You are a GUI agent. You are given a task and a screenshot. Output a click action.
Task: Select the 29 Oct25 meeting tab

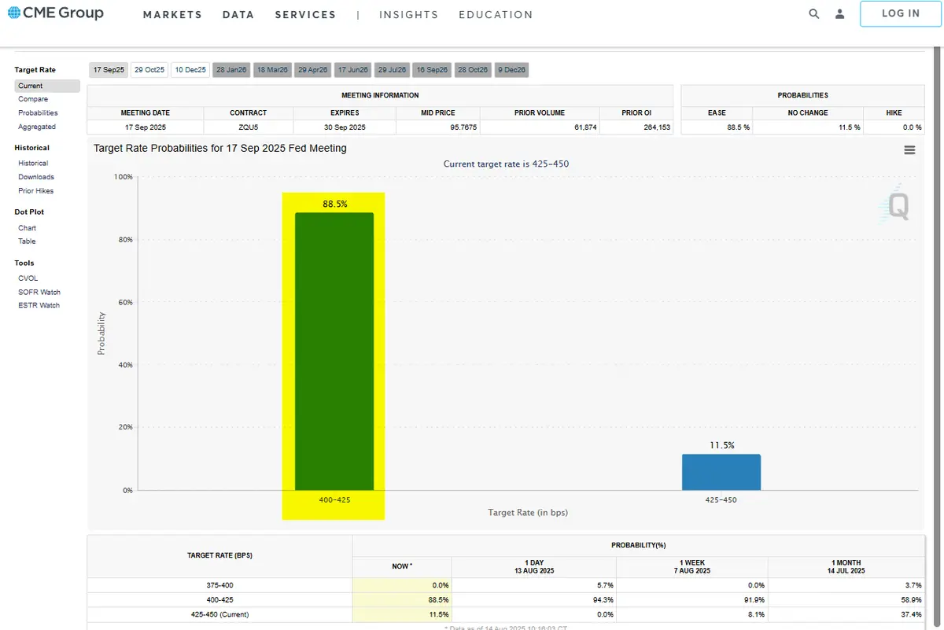(149, 70)
